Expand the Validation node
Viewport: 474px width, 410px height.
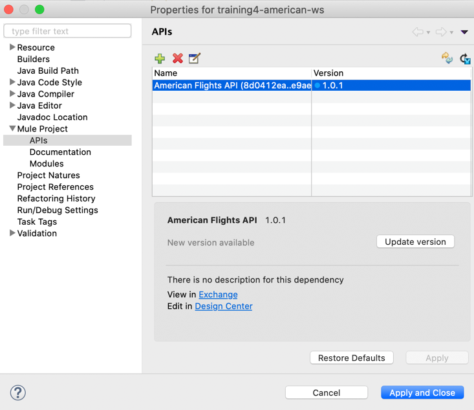12,233
